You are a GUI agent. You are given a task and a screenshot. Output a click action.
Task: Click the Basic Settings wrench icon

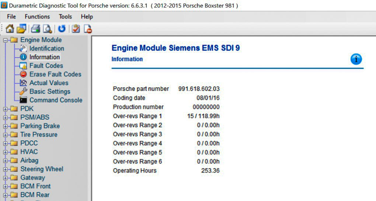point(23,91)
